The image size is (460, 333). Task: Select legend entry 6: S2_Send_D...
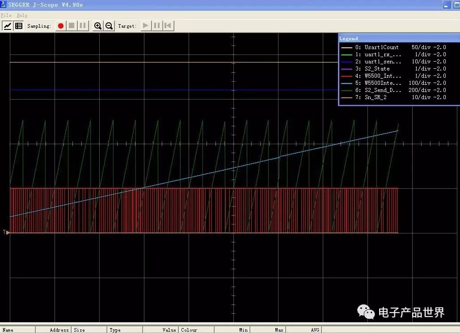[x=383, y=90]
